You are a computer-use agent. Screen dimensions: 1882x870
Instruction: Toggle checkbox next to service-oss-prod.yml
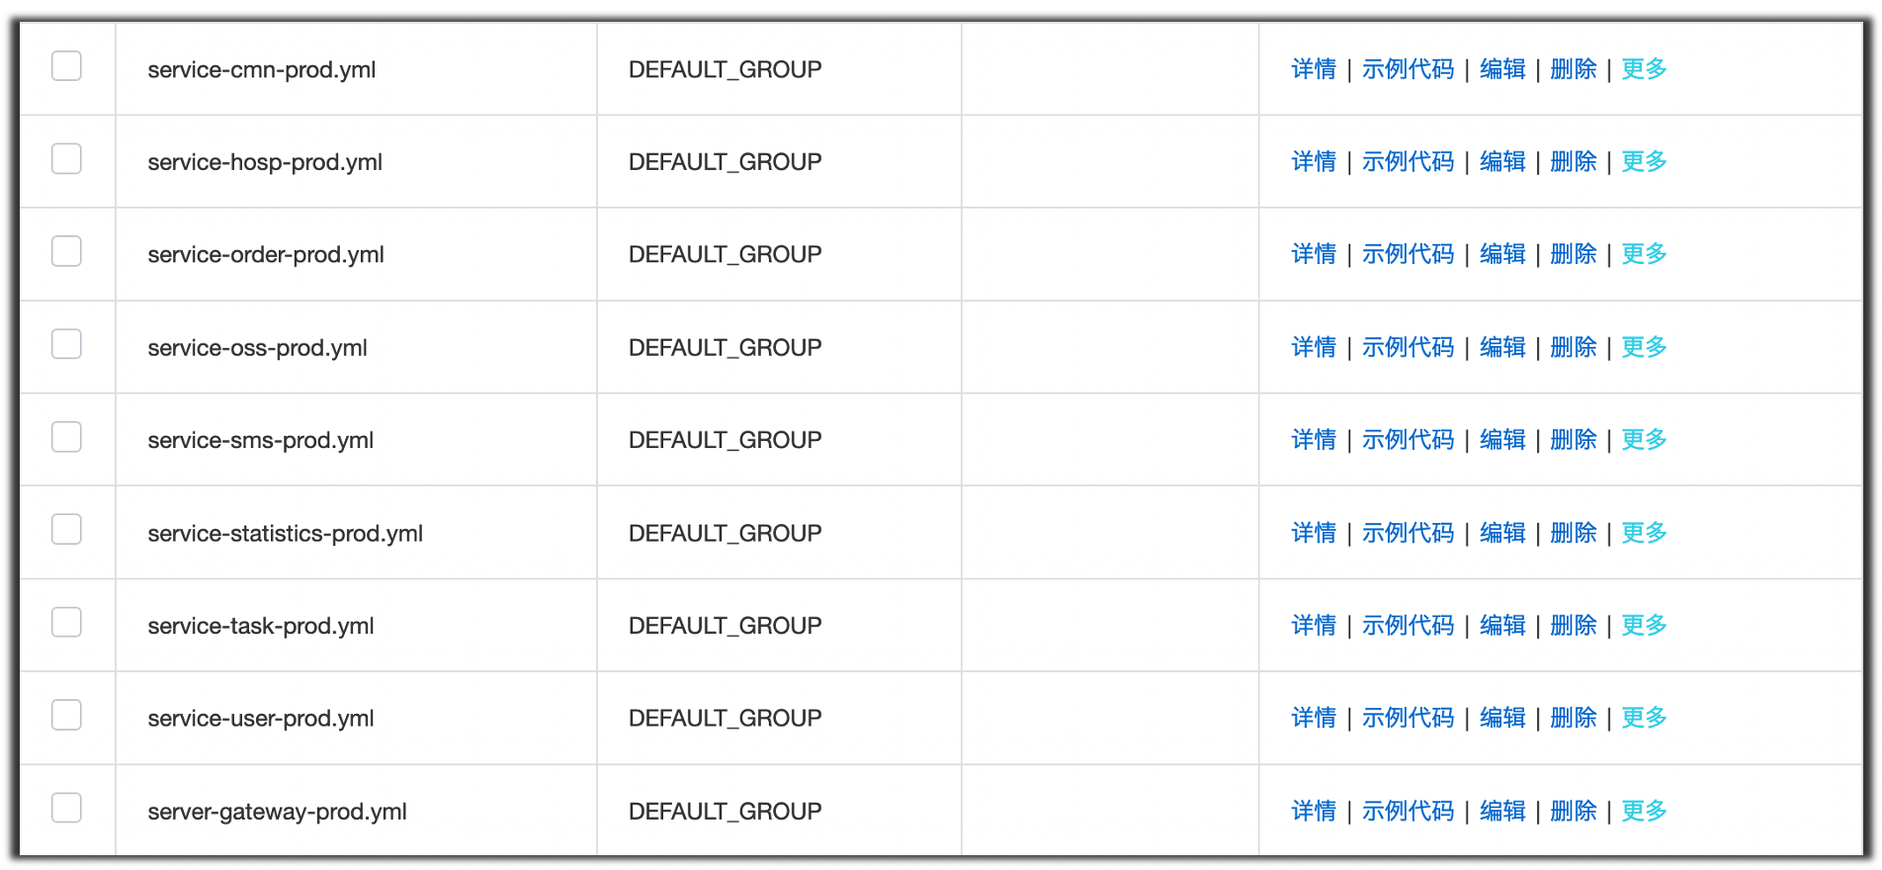[x=66, y=345]
